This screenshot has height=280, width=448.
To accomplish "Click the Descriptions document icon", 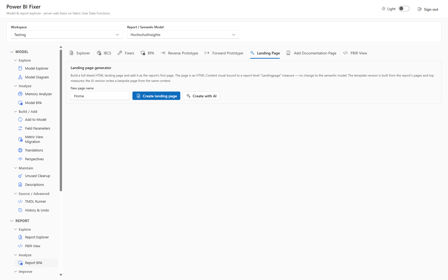I will pos(20,185).
